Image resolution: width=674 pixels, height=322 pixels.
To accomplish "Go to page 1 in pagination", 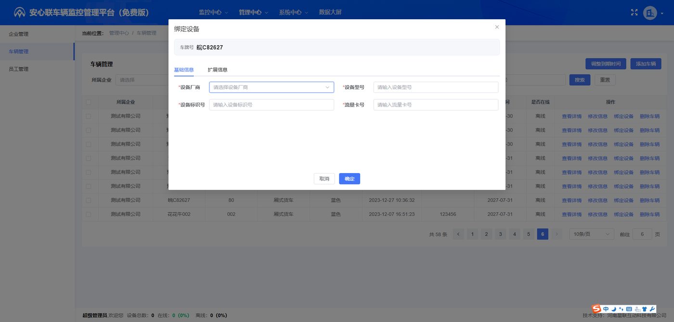I will [x=472, y=235].
